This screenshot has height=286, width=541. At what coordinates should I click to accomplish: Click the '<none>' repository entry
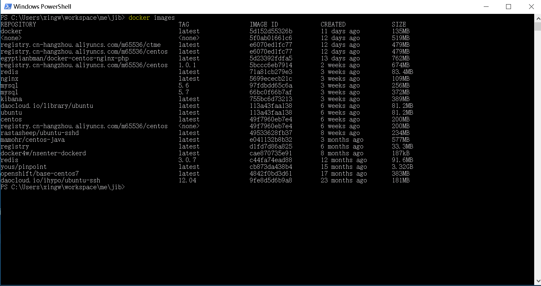[11, 38]
